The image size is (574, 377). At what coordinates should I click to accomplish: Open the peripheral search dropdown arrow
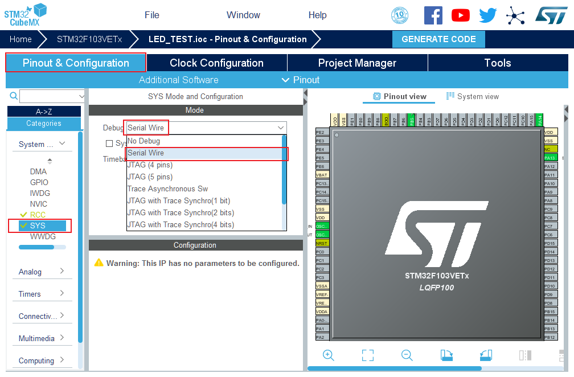tap(81, 96)
